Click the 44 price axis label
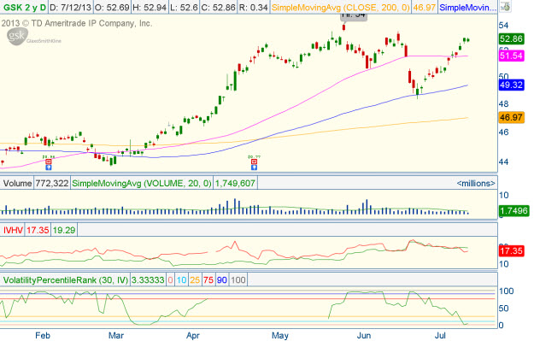The image size is (534, 341). 504,162
